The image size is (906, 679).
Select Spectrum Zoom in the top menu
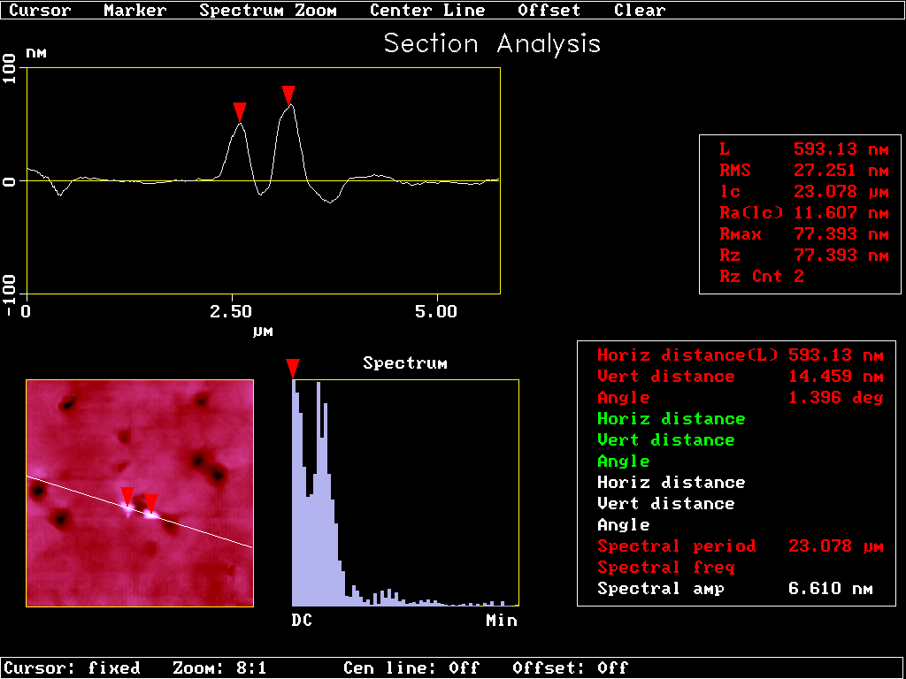coord(267,11)
